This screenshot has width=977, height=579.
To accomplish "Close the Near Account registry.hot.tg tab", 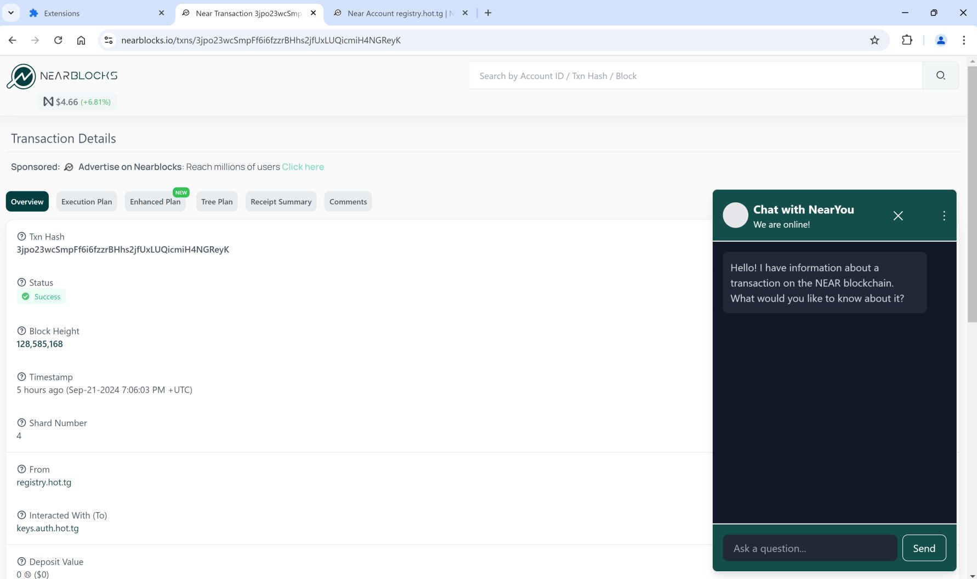I will (465, 13).
